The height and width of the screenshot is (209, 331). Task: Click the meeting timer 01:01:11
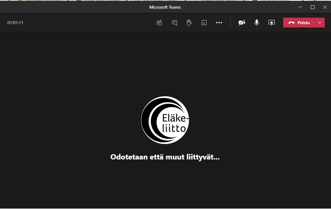coord(16,23)
